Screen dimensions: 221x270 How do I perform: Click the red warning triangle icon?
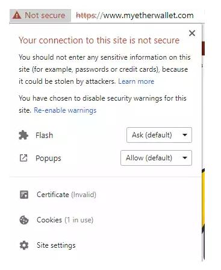(x=17, y=16)
